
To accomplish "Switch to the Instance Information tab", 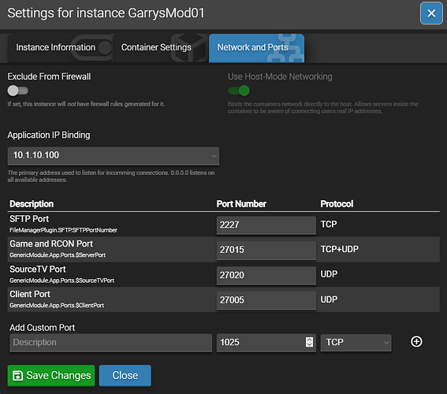I will click(56, 47).
